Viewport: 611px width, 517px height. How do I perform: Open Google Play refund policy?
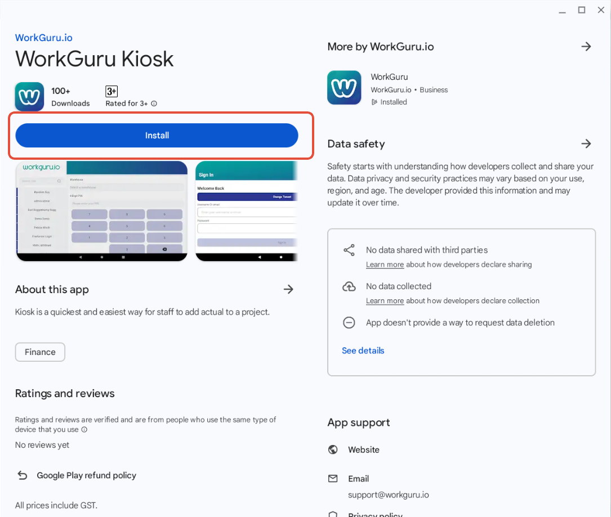tap(87, 475)
